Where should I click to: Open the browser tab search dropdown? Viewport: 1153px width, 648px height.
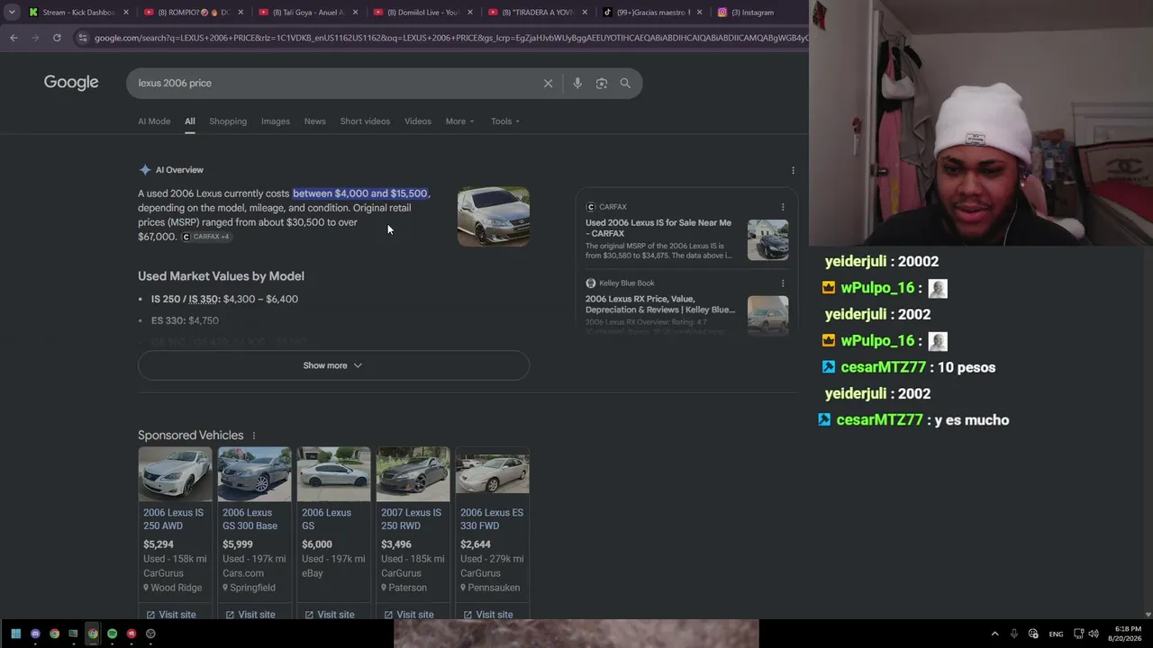tap(12, 13)
